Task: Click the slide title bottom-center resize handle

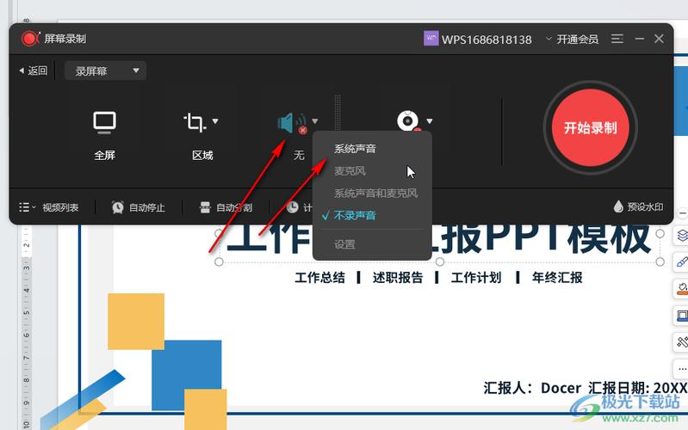Action: pos(440,261)
